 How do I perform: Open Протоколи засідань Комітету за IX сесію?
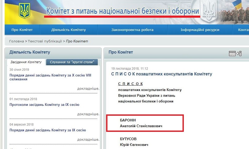click(x=45, y=105)
